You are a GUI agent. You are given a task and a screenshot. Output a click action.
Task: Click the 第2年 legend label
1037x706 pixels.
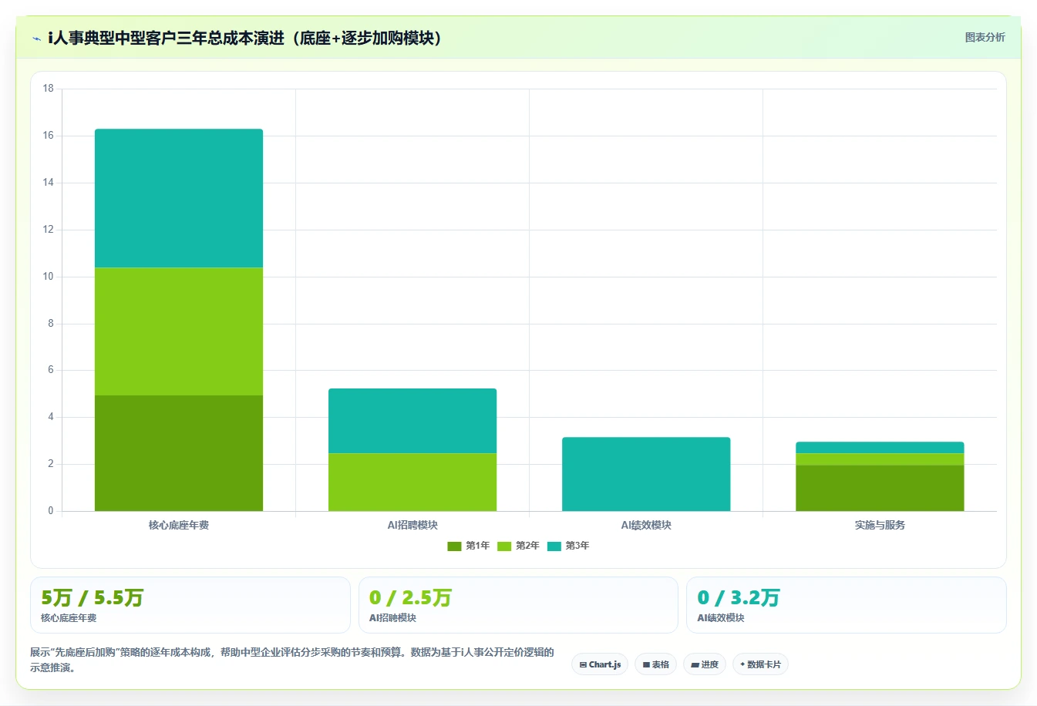pyautogui.click(x=527, y=546)
